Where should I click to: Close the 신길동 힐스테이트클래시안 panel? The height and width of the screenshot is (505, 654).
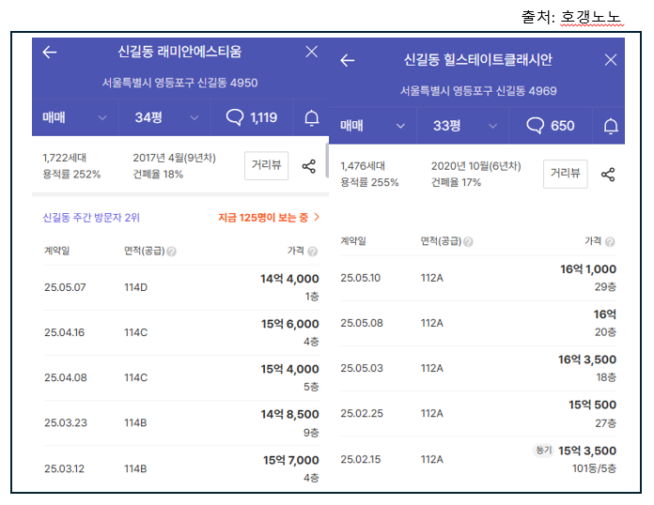(611, 60)
